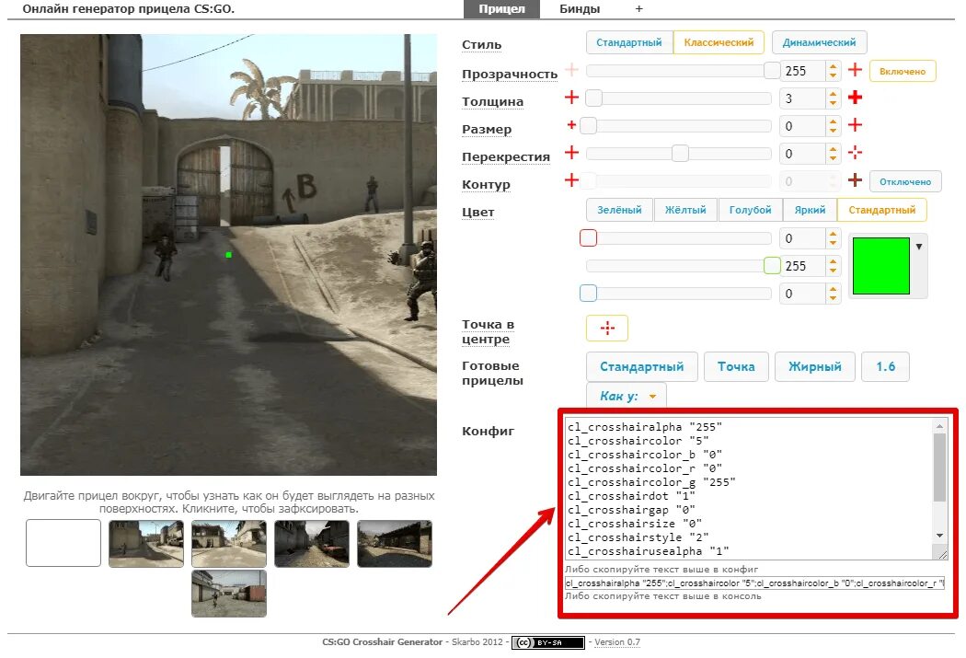966x658 pixels.
Task: Toggle the Включено transparency button
Action: 903,72
